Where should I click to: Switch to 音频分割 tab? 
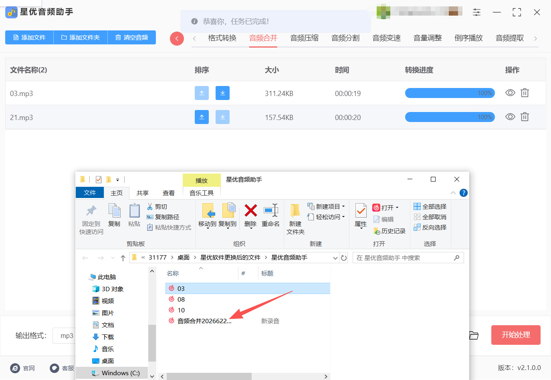coord(345,38)
